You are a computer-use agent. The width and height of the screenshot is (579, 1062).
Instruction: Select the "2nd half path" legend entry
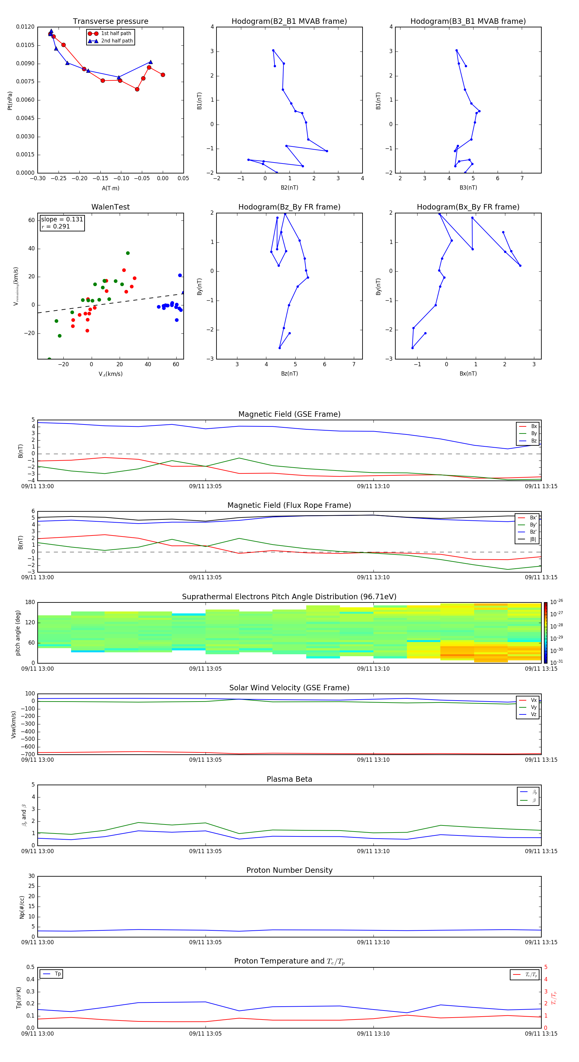pos(110,41)
